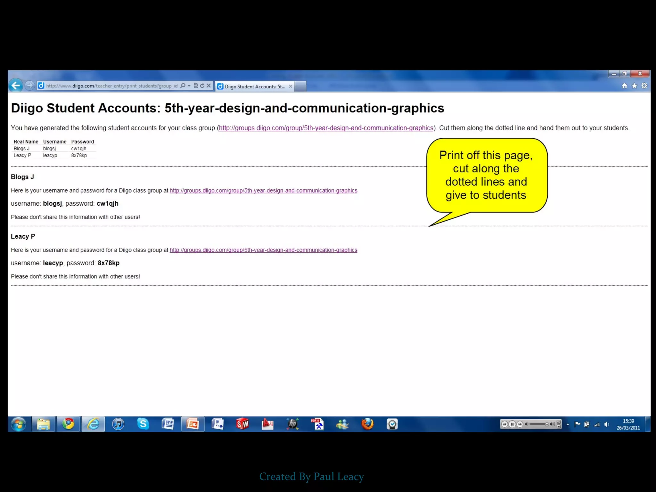Toggle the Compatibility View icon

[196, 86]
